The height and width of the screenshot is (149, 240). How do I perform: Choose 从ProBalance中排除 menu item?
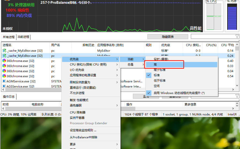(91, 137)
